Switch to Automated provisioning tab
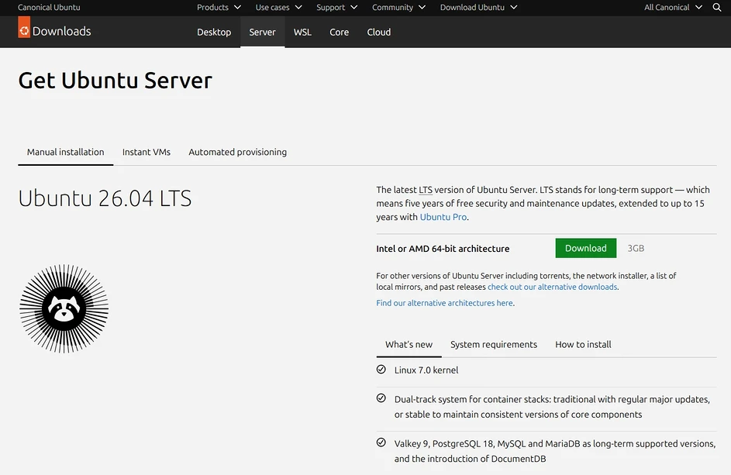Screen dimensions: 731x475 (238, 152)
